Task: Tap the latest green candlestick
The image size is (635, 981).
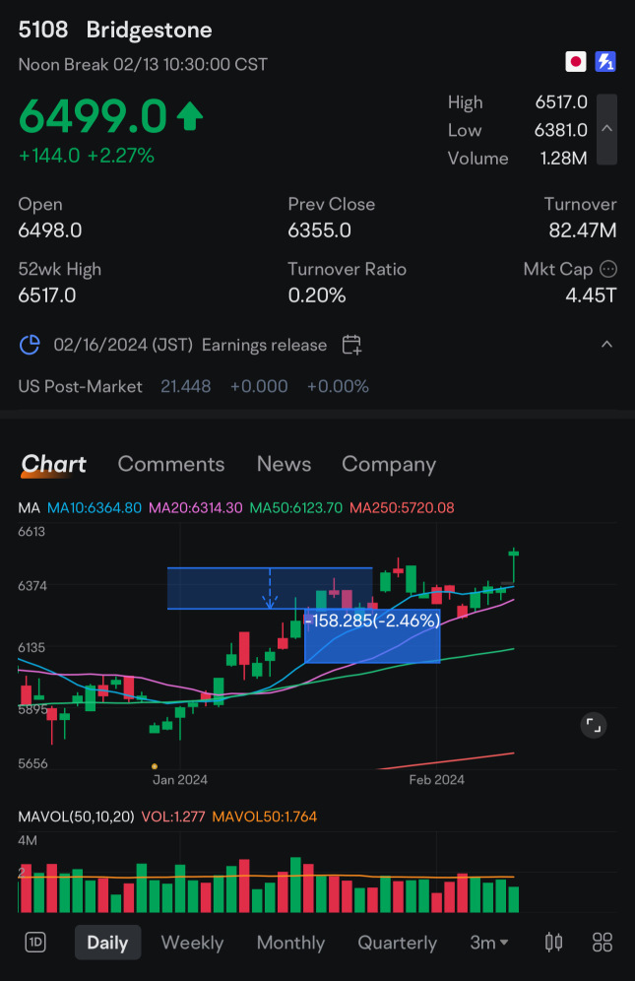Action: tap(514, 566)
